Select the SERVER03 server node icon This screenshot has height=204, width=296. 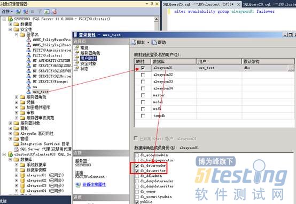click(10, 19)
